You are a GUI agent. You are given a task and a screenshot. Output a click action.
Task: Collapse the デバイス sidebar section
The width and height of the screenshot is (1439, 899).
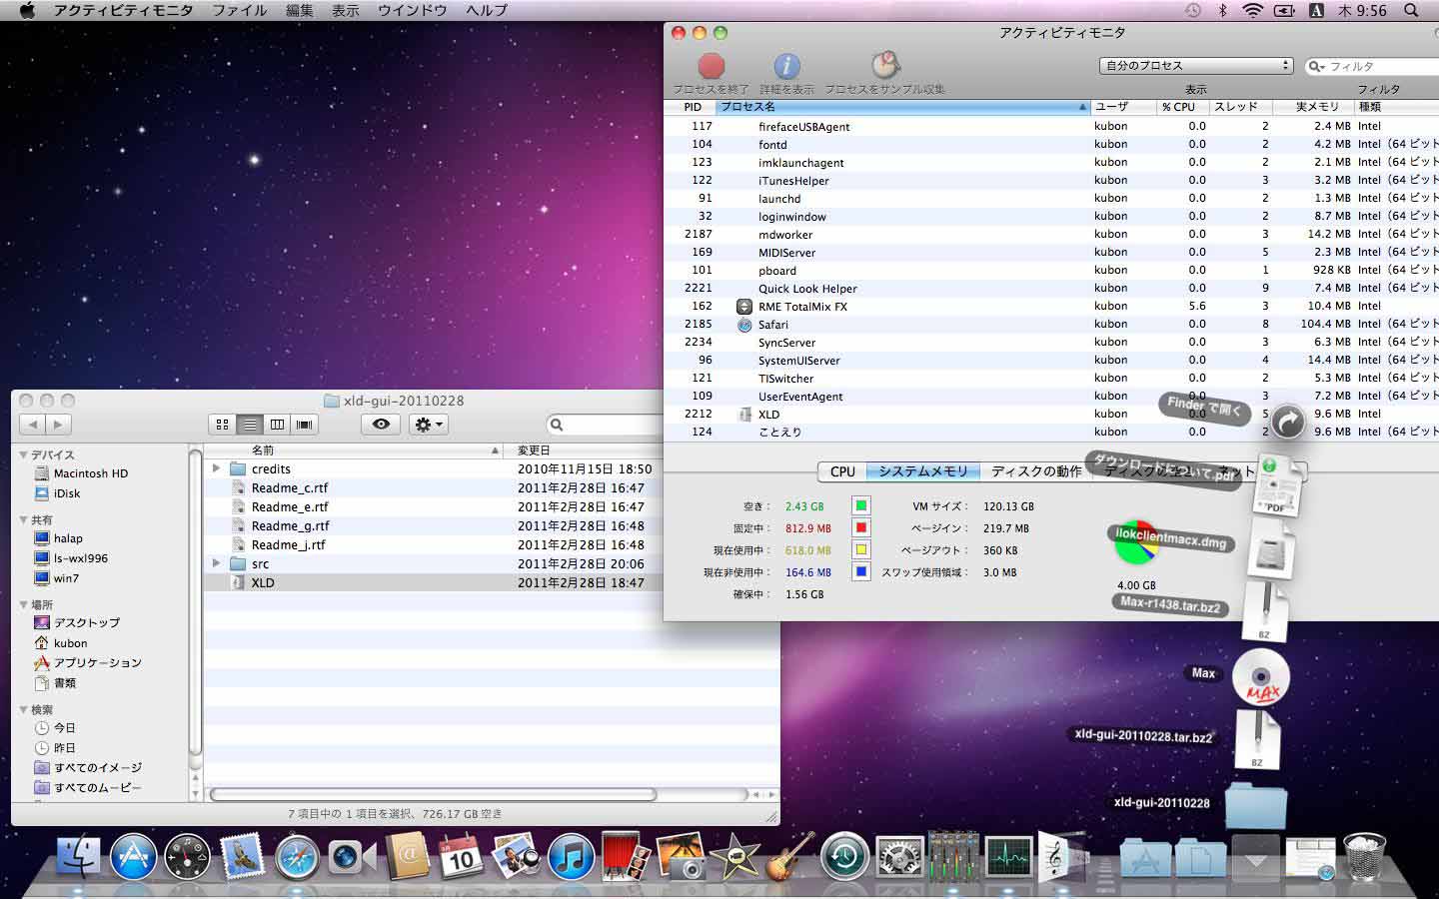click(x=23, y=454)
